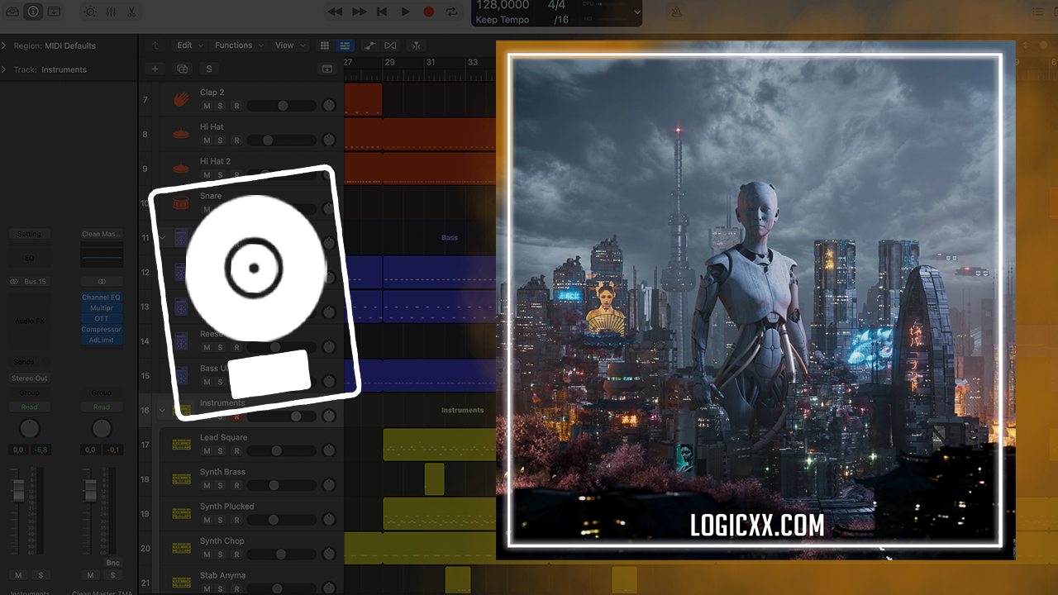
Task: Open the AdLimit plugin slot
Action: point(102,340)
